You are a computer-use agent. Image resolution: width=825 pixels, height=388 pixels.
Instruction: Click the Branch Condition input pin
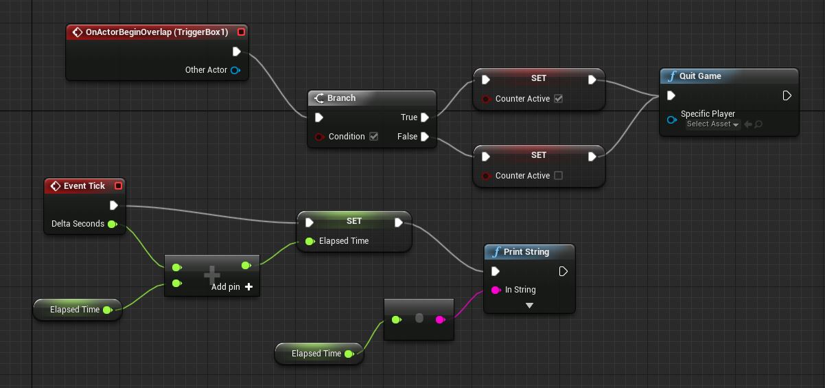pos(319,137)
